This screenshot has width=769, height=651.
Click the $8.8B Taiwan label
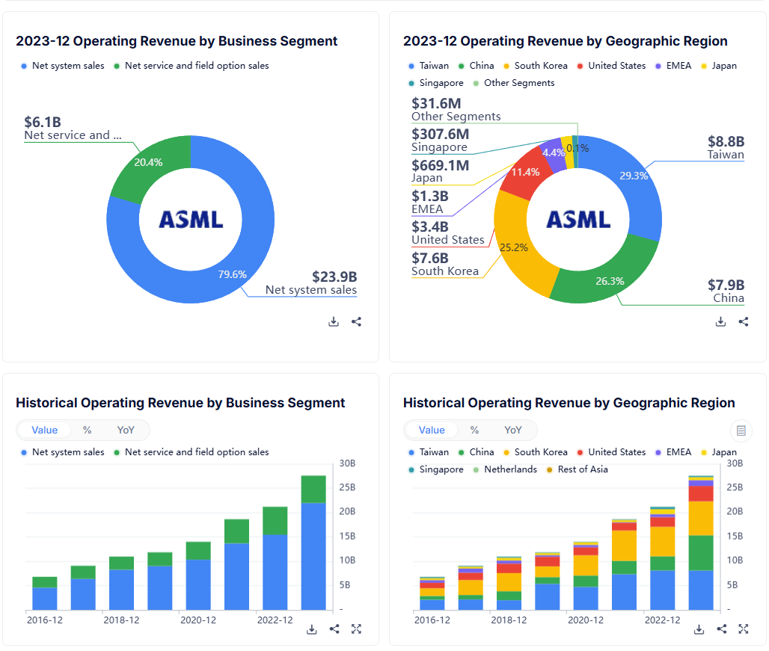[726, 148]
